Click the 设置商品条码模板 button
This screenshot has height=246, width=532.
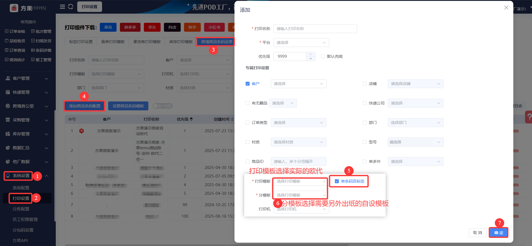point(128,106)
